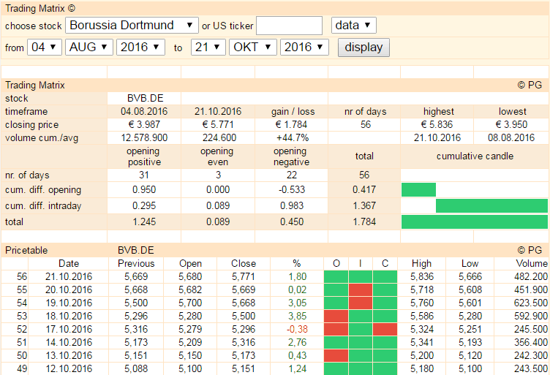
Task: Click the Open column header
Action: point(190,264)
